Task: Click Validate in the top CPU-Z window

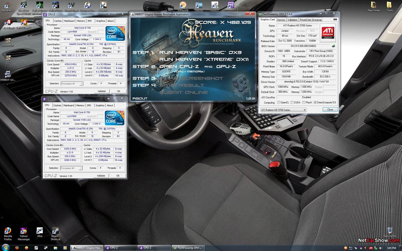Action: coord(102,91)
